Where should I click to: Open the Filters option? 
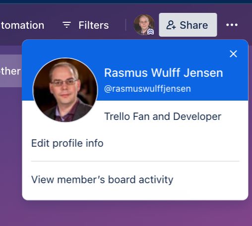pyautogui.click(x=86, y=25)
